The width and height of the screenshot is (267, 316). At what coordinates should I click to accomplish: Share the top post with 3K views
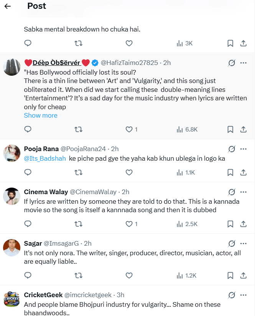click(243, 43)
